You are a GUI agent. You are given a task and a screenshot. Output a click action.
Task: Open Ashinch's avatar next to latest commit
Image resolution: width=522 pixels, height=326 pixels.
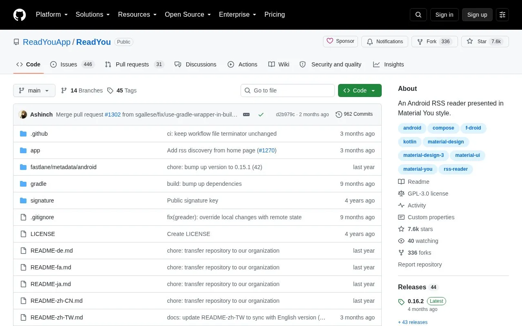click(23, 115)
